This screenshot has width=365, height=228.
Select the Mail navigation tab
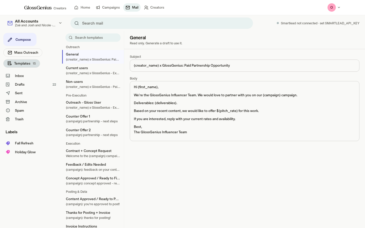pos(132,8)
